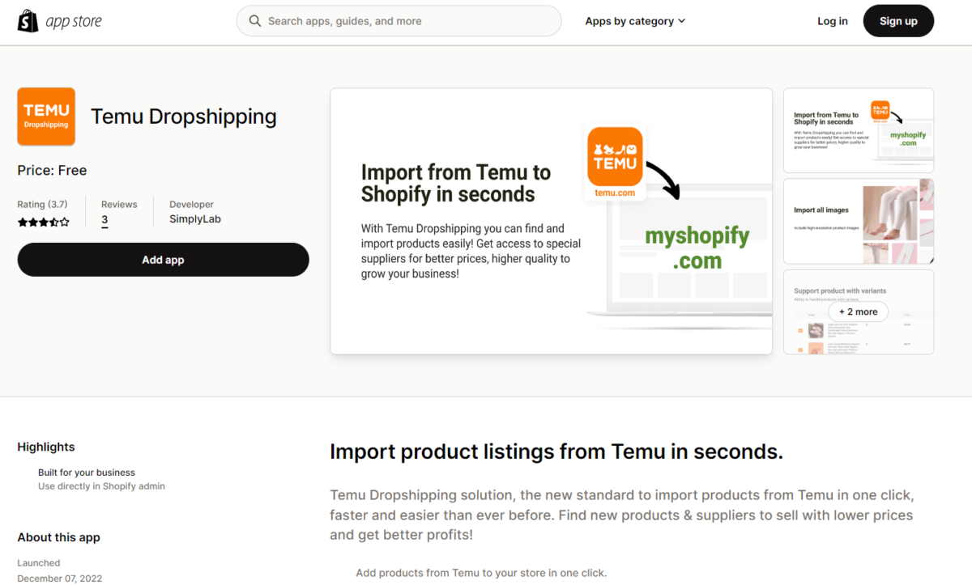Click the '+ 2 more' screenshots expander

[858, 312]
